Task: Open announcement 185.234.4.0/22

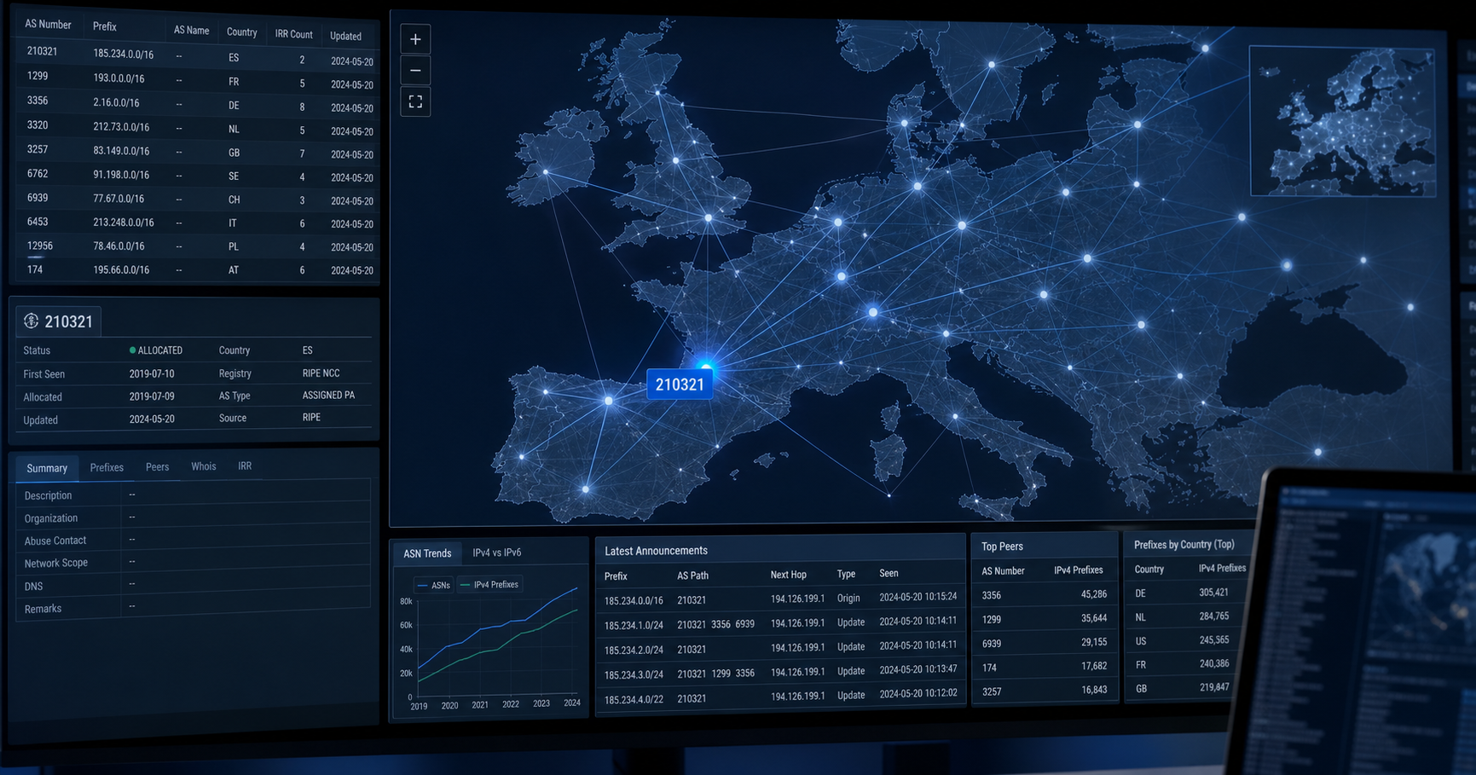Action: tap(780, 697)
